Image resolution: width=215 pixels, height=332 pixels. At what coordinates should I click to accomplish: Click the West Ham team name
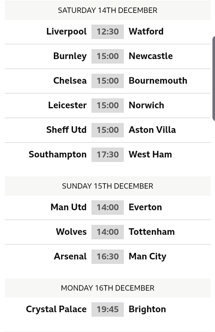[150, 154]
